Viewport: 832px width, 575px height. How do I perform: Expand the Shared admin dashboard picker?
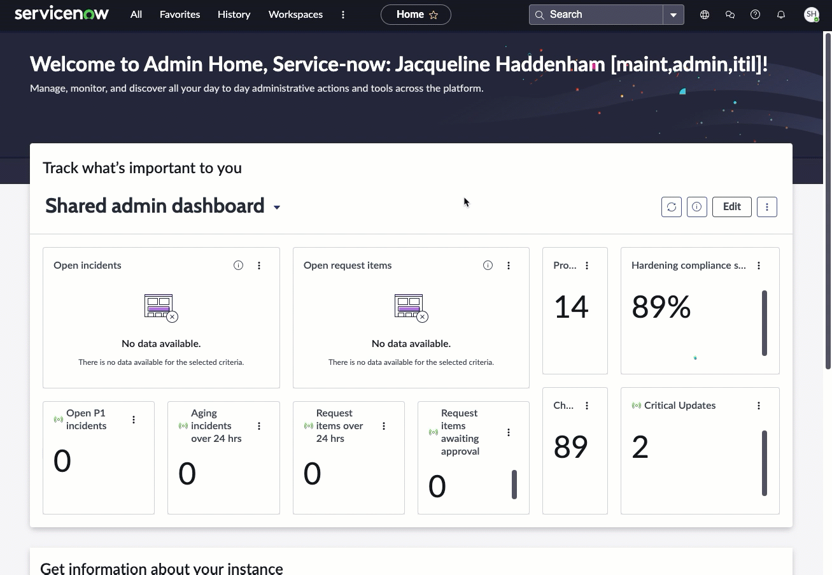277,208
